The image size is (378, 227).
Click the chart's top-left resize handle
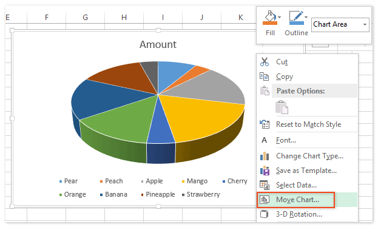tap(12, 30)
